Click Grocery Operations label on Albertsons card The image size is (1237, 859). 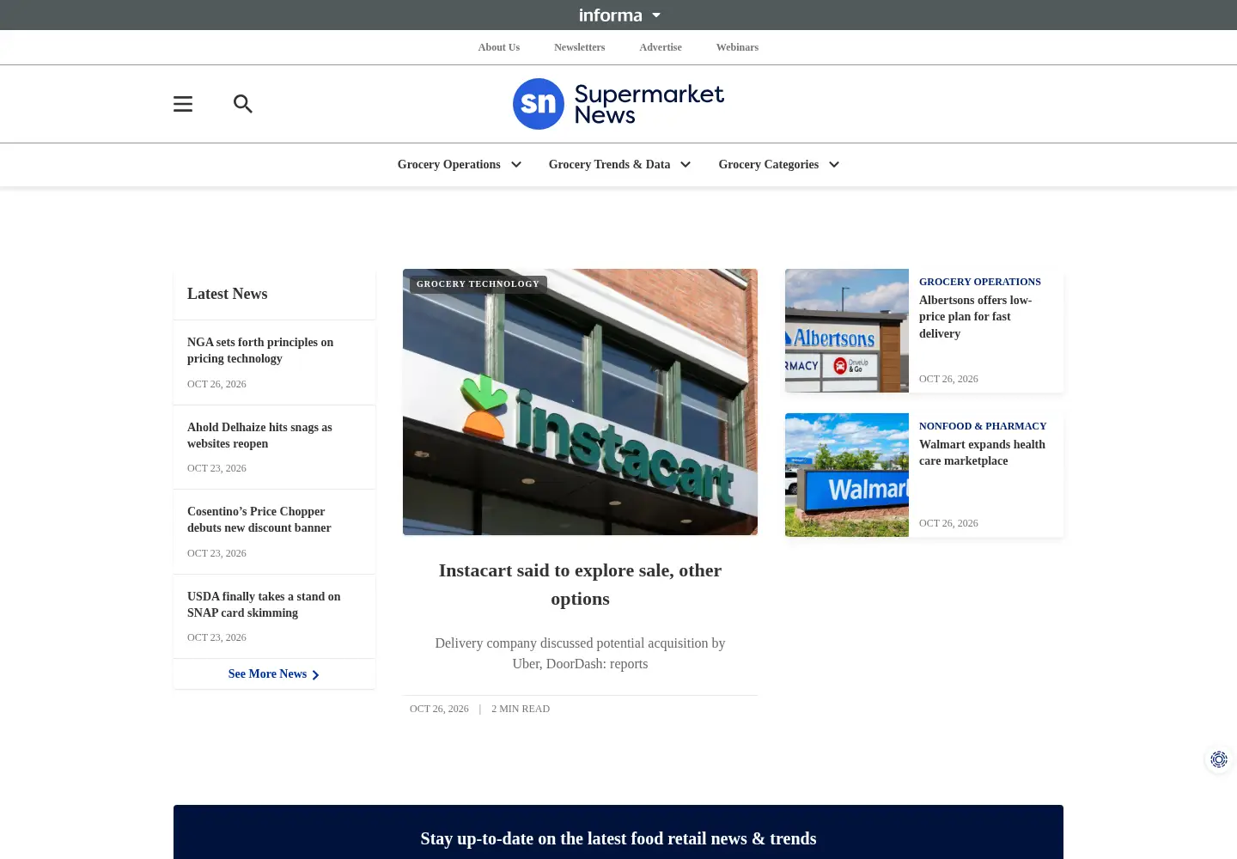pyautogui.click(x=980, y=282)
